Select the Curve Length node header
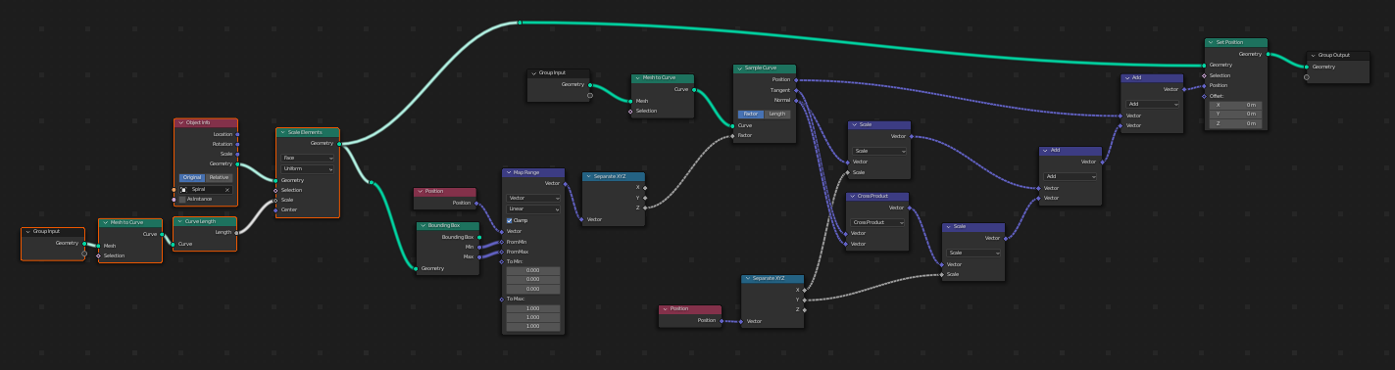The height and width of the screenshot is (370, 1395). pos(205,221)
